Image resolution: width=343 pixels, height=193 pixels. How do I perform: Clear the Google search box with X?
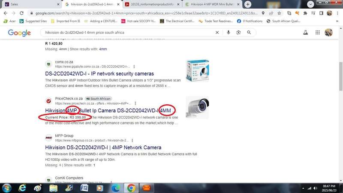coord(217,33)
